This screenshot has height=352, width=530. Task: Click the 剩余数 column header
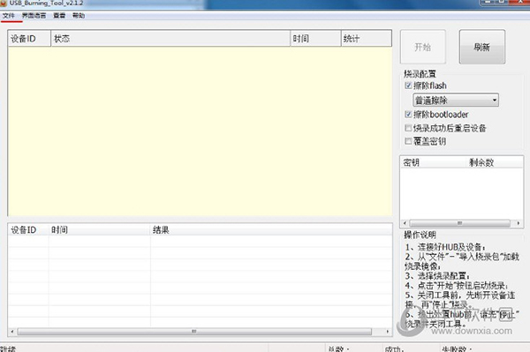tap(495, 162)
